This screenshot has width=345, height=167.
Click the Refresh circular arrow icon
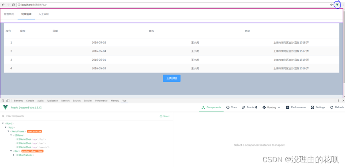coord(331,107)
